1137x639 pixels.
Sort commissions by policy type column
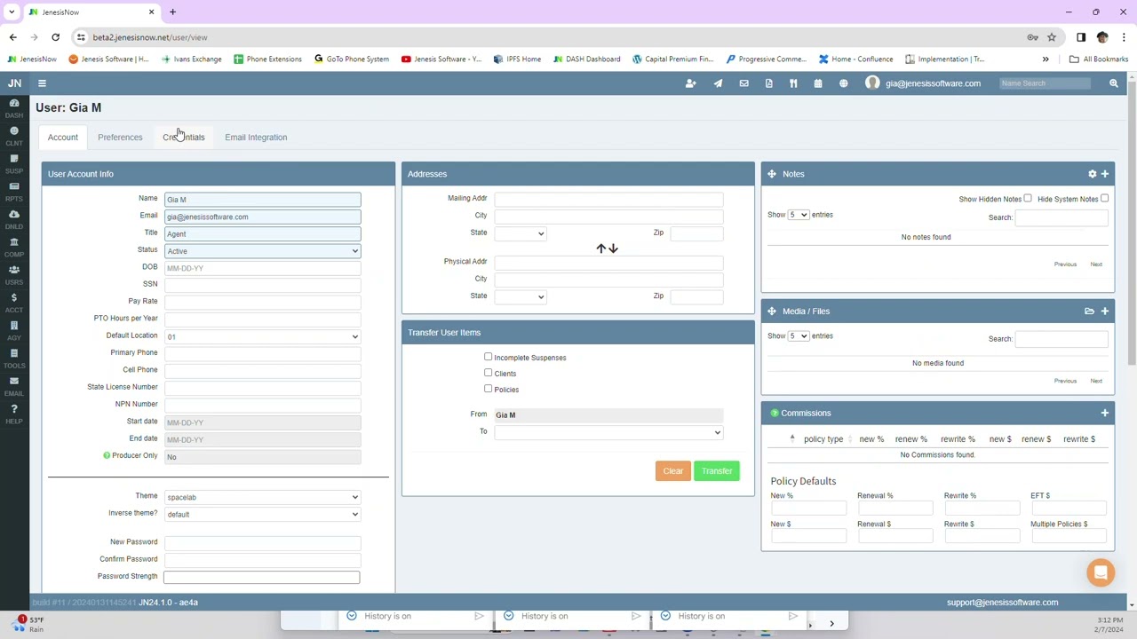pyautogui.click(x=823, y=439)
